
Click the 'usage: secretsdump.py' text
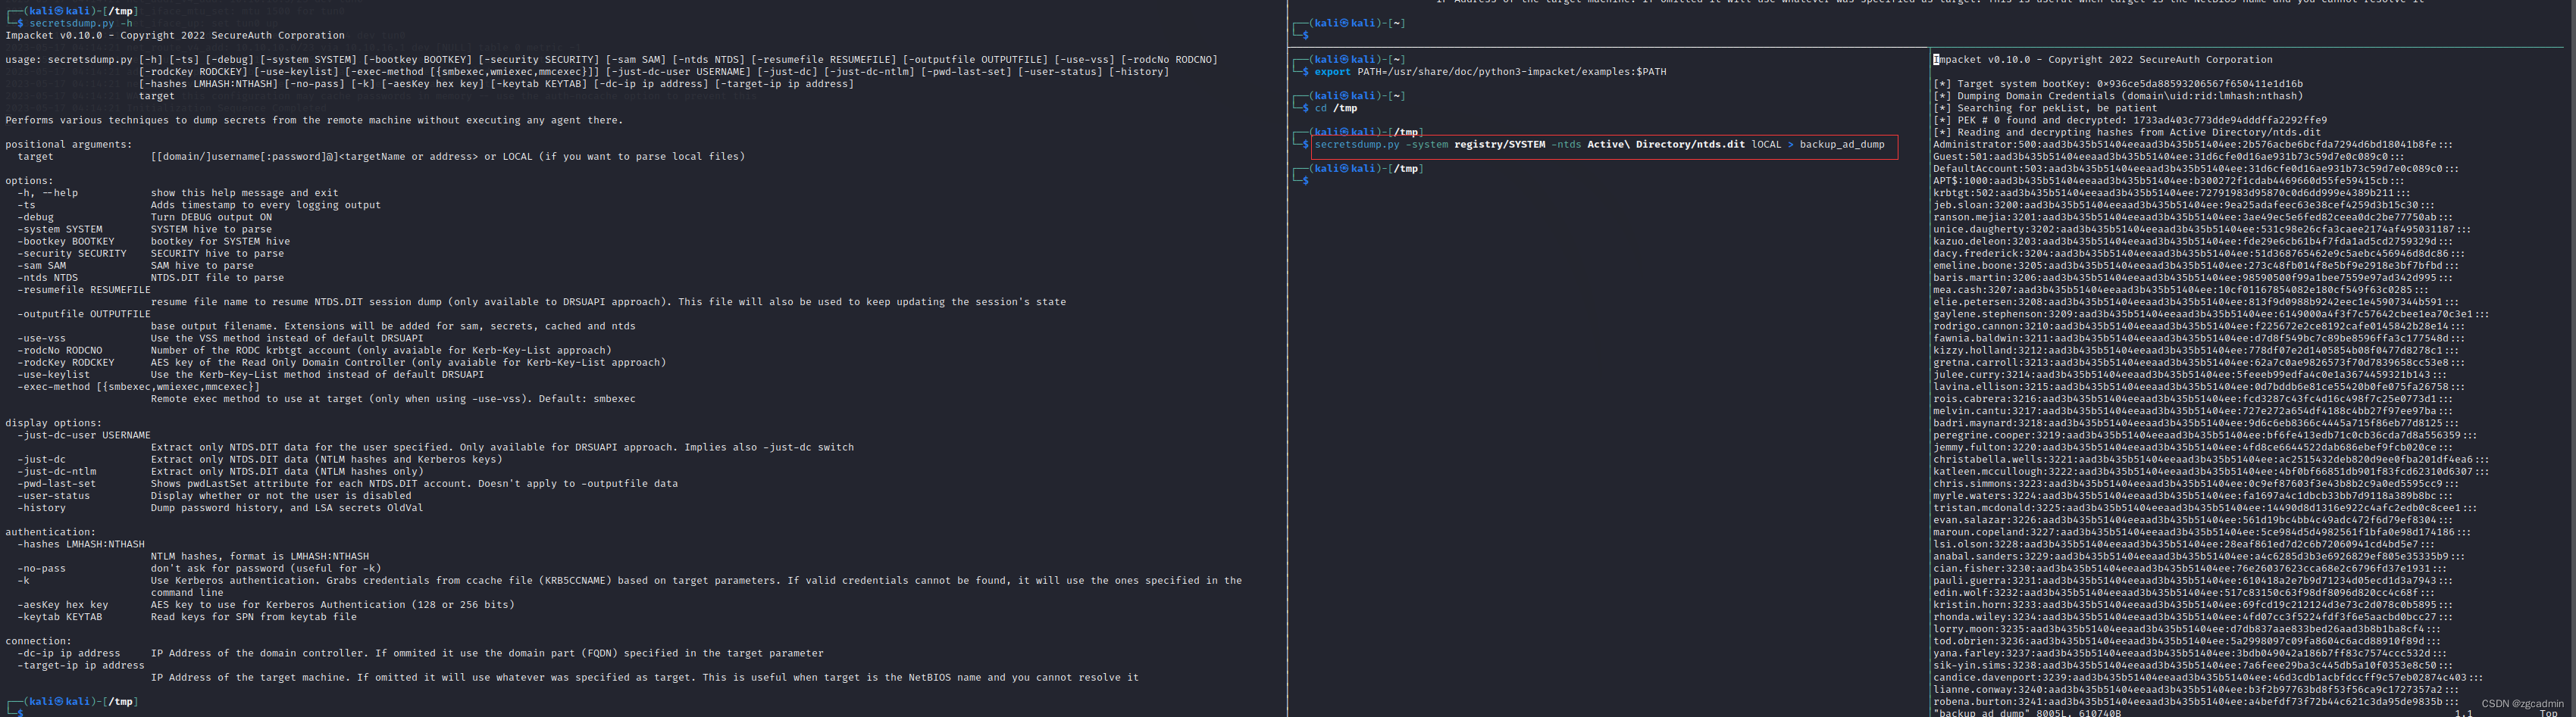click(x=69, y=60)
